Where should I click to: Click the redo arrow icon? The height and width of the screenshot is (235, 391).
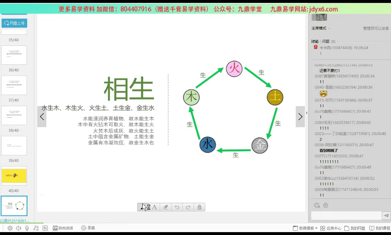click(188, 207)
